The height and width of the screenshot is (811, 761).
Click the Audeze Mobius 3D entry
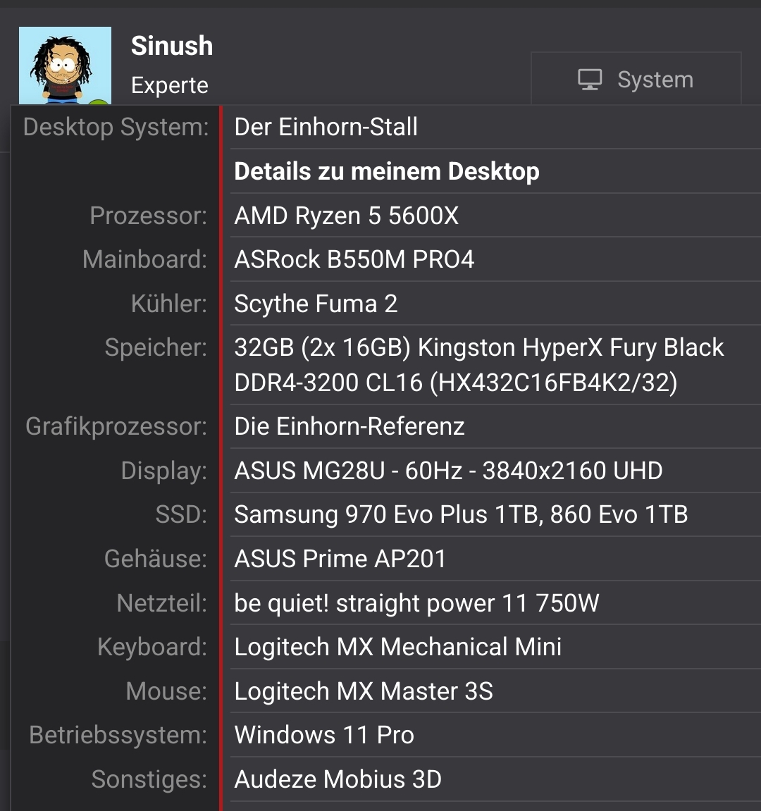coord(338,779)
